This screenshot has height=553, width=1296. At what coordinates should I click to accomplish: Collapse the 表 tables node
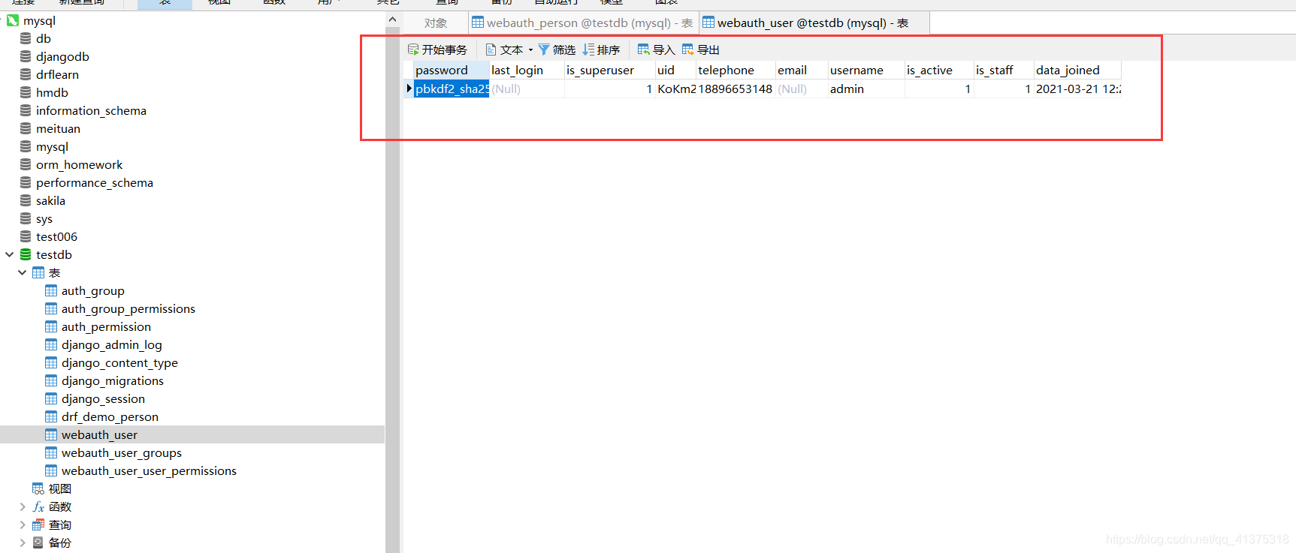point(22,272)
